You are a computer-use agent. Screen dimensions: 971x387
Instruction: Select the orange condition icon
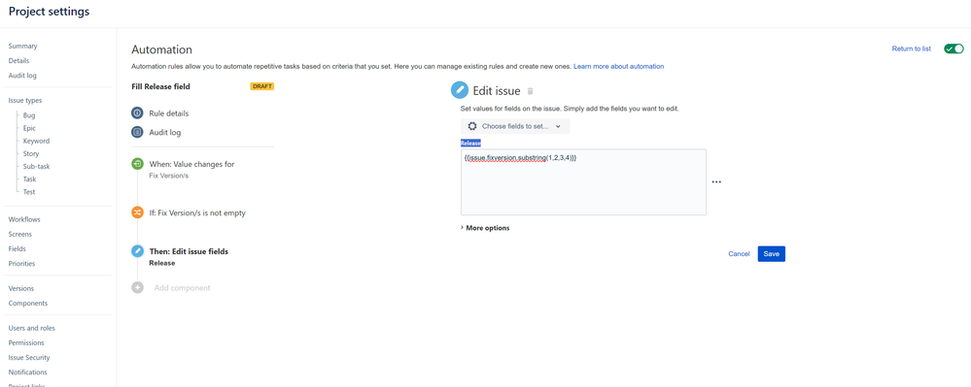(137, 212)
